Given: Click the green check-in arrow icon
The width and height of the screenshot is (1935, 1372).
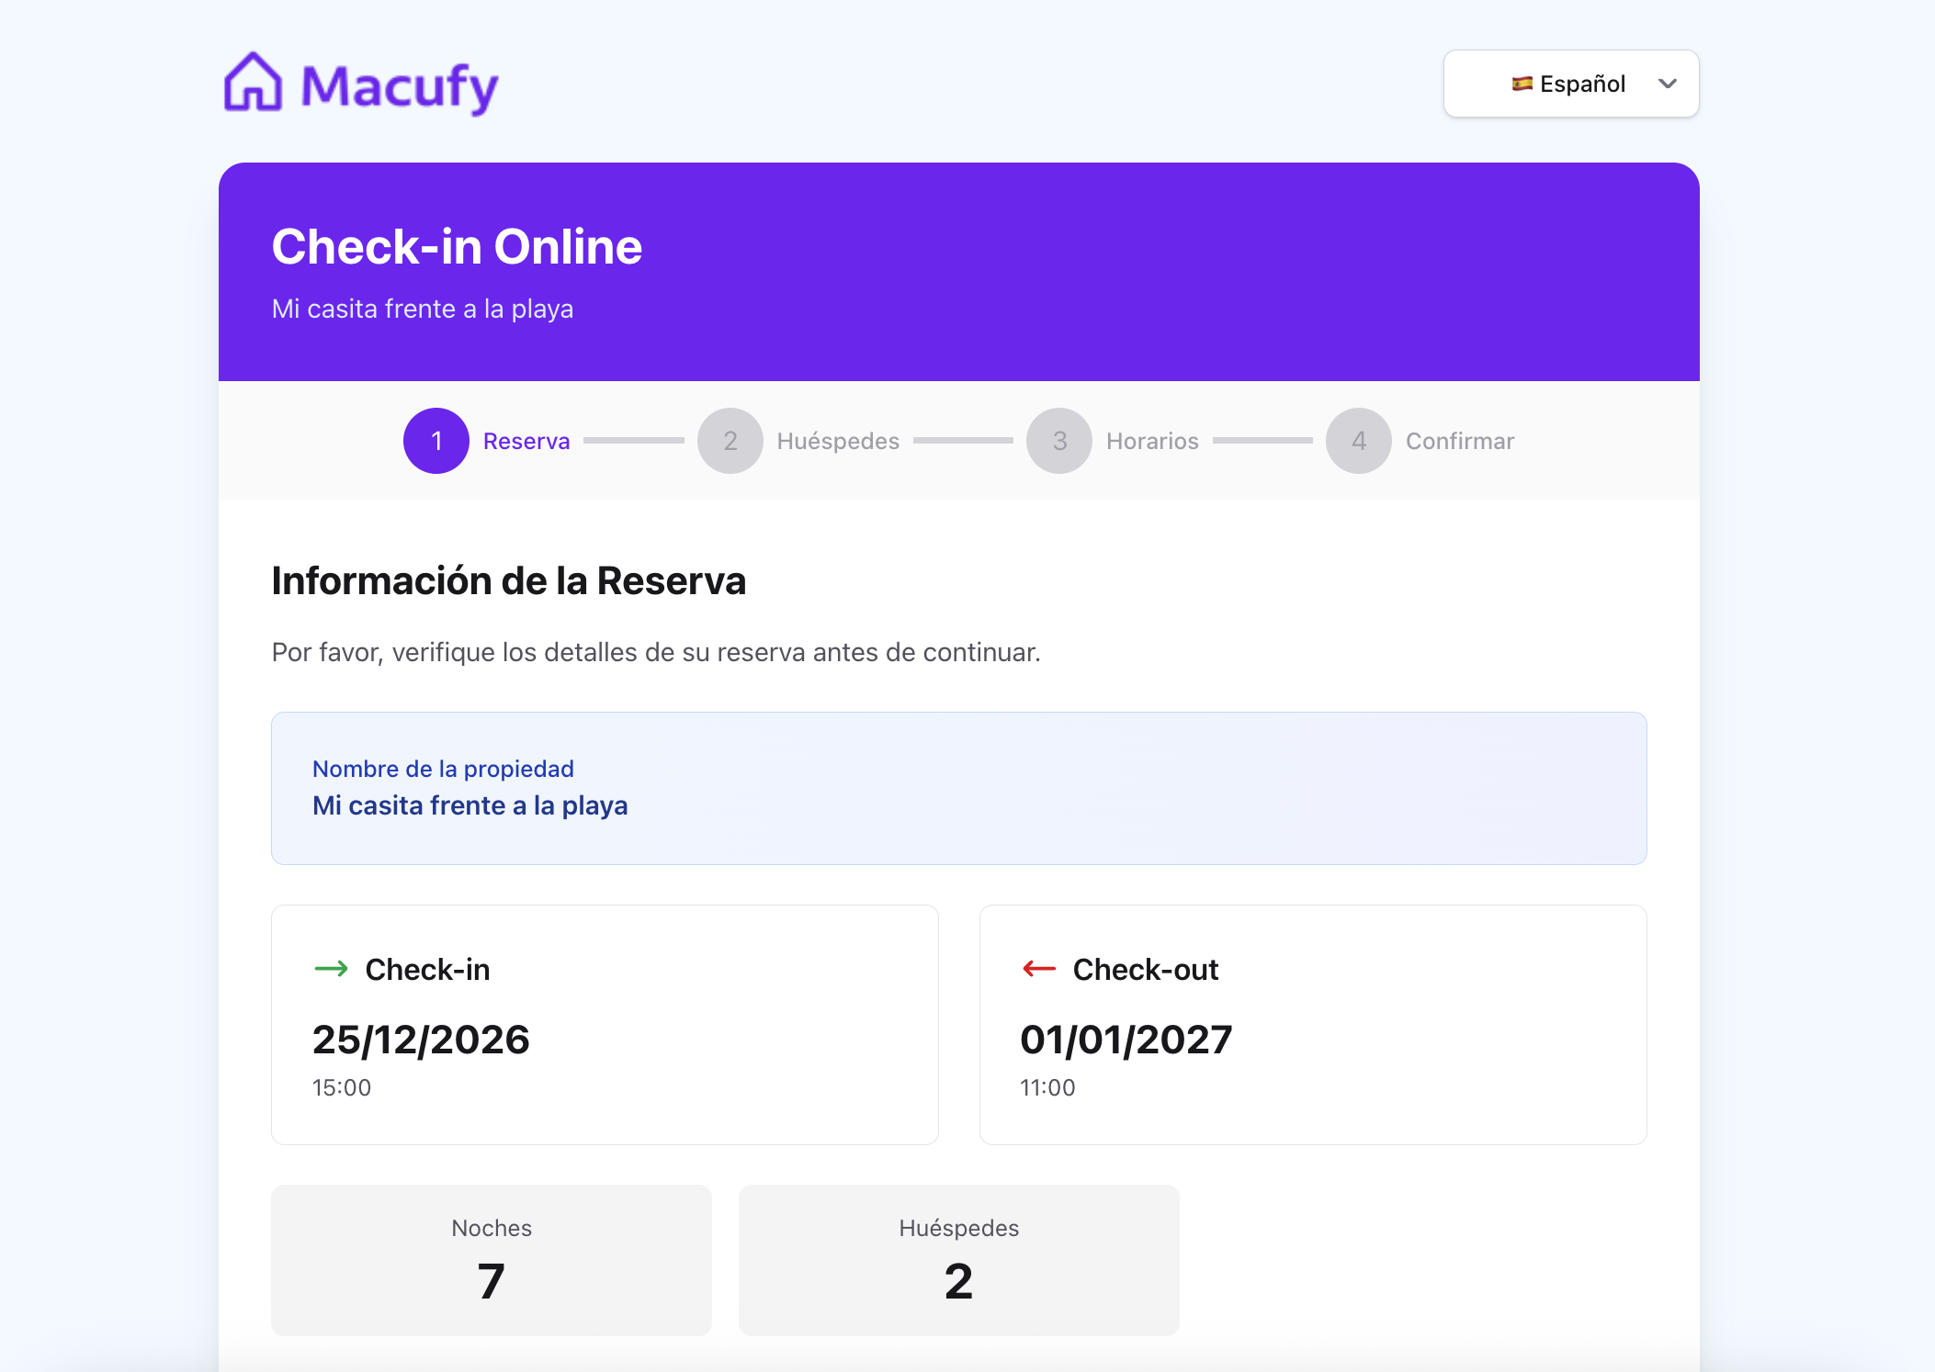Looking at the screenshot, I should tap(333, 969).
